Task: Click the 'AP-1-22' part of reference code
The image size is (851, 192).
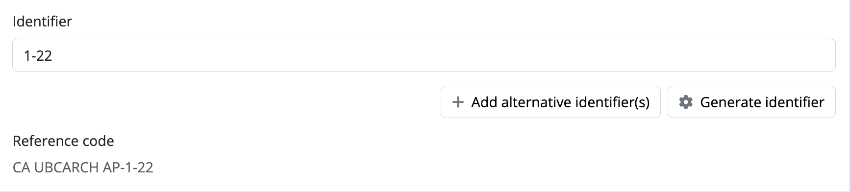Action: click(128, 168)
